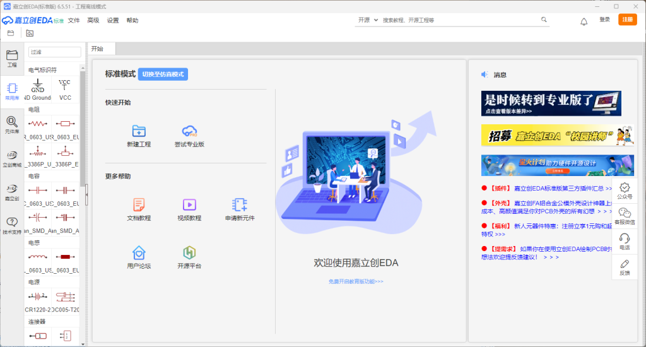Place the GND Ground symbol
The width and height of the screenshot is (646, 347).
tap(37, 90)
